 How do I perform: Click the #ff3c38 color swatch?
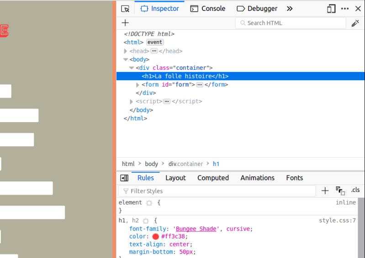(x=155, y=237)
